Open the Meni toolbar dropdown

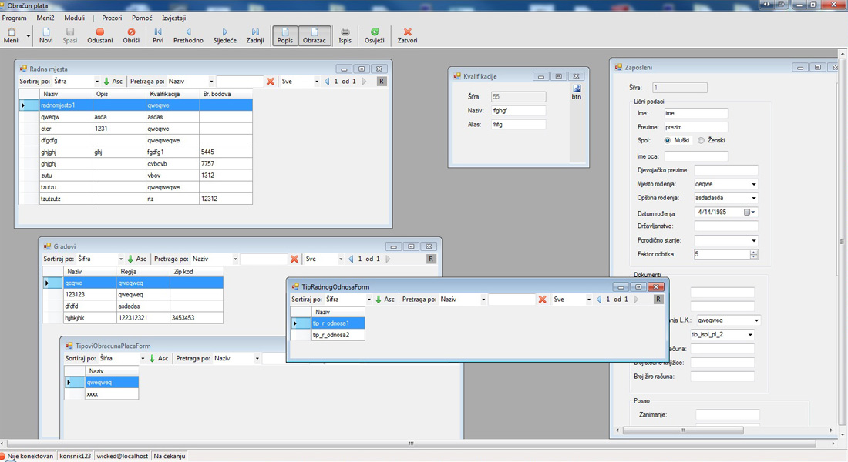click(x=28, y=36)
